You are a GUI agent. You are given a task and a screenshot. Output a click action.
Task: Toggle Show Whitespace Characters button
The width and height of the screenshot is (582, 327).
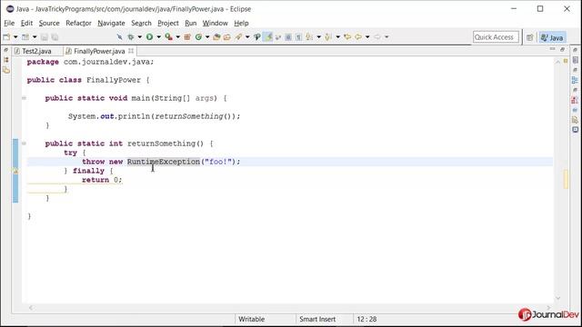(x=298, y=37)
